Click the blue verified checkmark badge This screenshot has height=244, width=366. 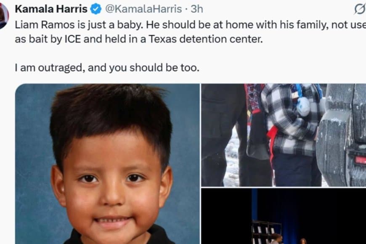coord(95,9)
